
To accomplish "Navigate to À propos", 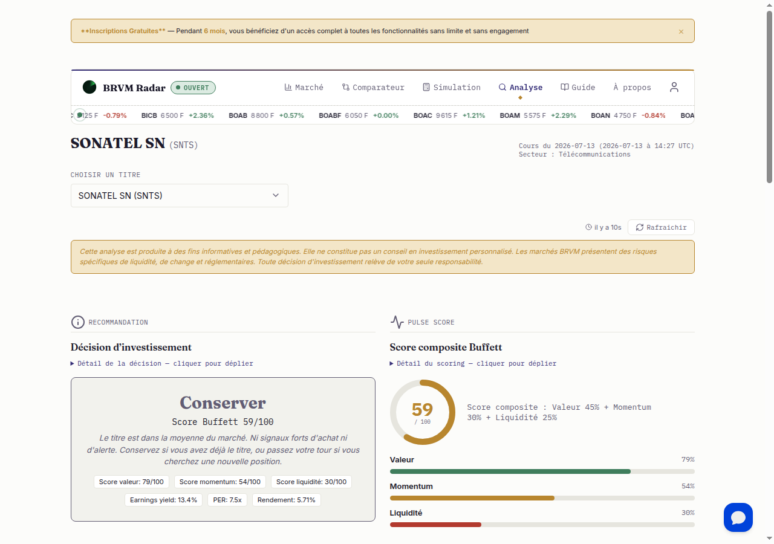I will coord(633,88).
